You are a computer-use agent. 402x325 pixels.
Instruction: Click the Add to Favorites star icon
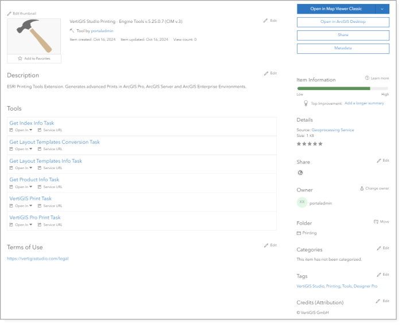pyautogui.click(x=20, y=58)
